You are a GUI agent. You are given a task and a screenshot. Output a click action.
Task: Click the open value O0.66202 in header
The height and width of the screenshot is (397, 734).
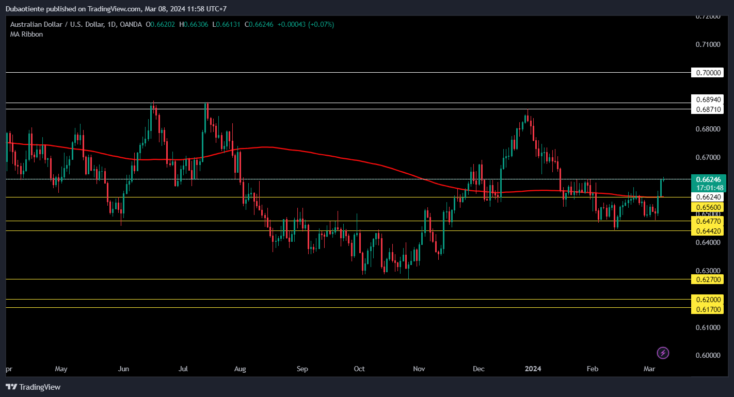point(161,24)
